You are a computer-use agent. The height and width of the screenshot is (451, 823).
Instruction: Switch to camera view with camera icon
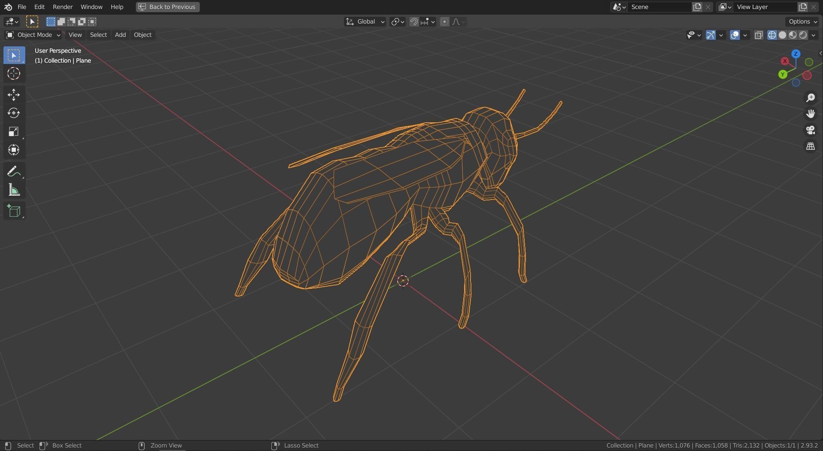[x=811, y=130]
